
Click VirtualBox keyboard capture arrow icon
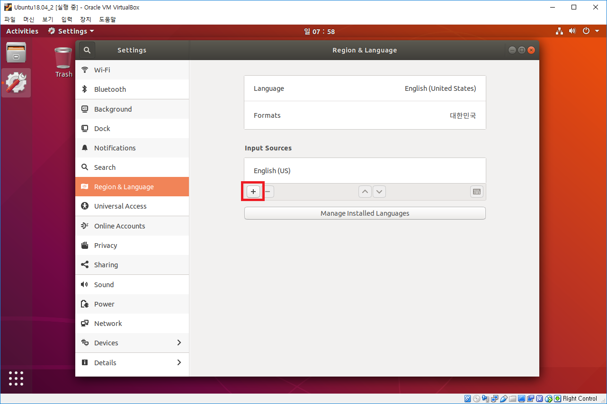[558, 399]
